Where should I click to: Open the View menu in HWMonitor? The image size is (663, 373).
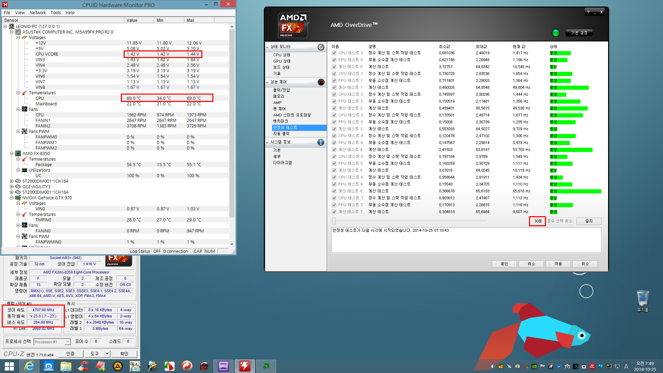point(20,13)
